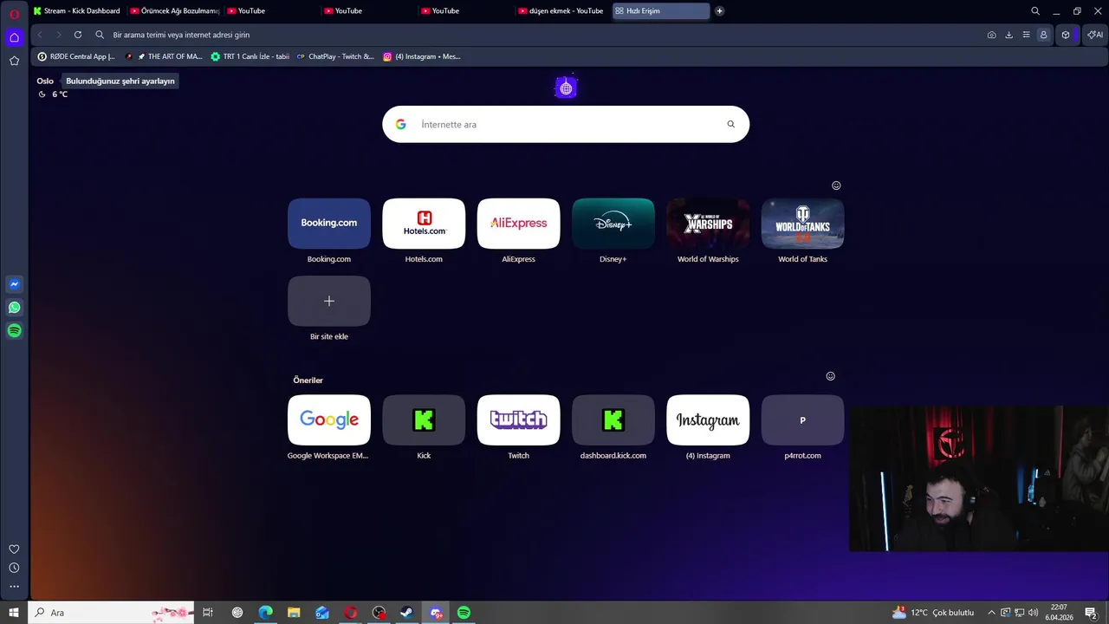Open extensions cube icon
This screenshot has height=624, width=1109.
coord(1066,35)
